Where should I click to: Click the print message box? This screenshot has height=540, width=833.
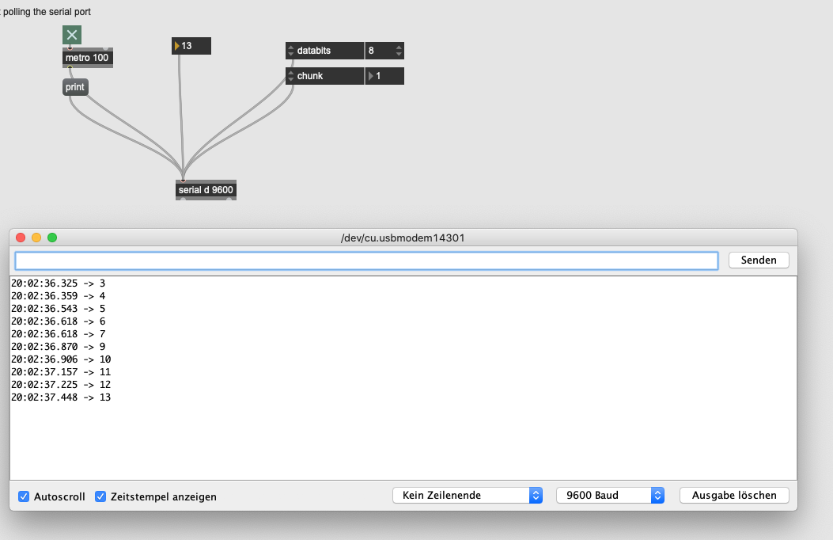75,87
